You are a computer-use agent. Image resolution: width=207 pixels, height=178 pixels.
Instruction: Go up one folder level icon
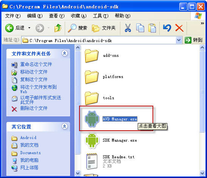pyautogui.click(x=58, y=28)
